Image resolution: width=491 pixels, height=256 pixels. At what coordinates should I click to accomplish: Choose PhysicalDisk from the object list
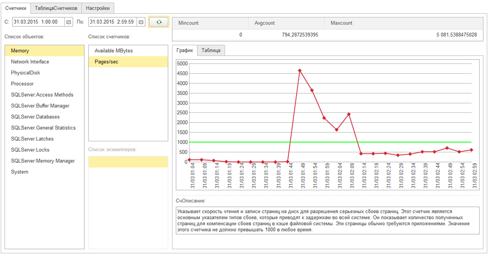(x=25, y=73)
